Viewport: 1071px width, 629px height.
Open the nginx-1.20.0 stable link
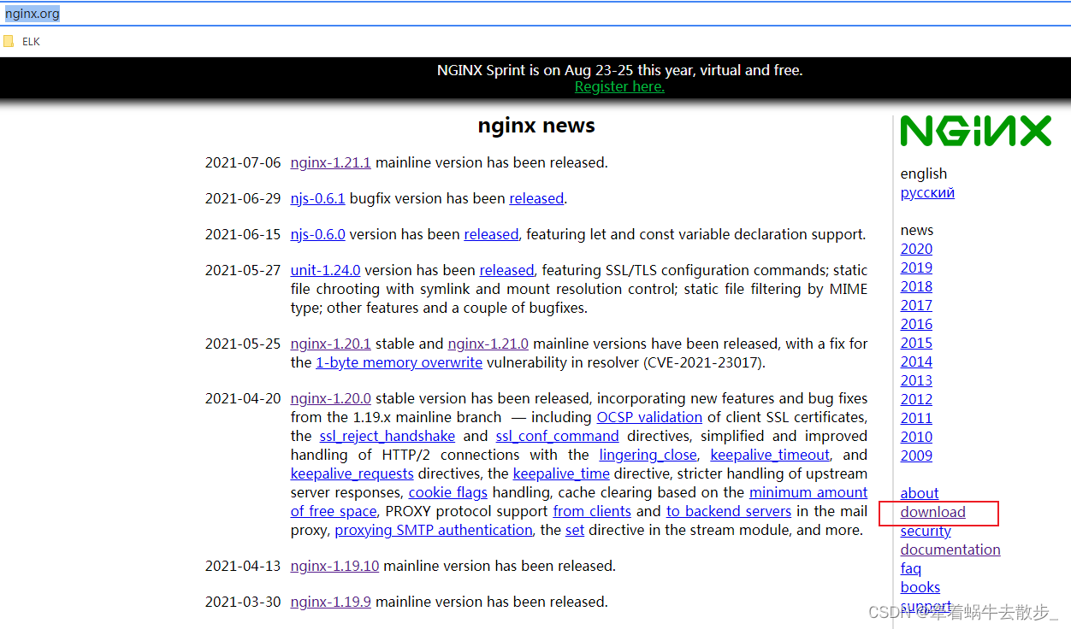click(x=331, y=398)
